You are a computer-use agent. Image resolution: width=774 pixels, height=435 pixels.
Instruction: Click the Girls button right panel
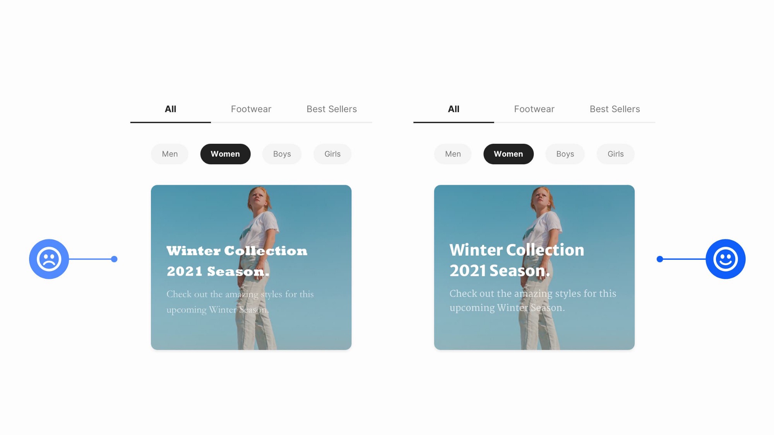[615, 154]
